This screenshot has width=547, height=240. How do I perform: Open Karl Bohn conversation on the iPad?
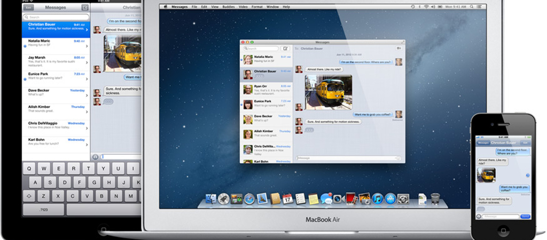pyautogui.click(x=56, y=145)
